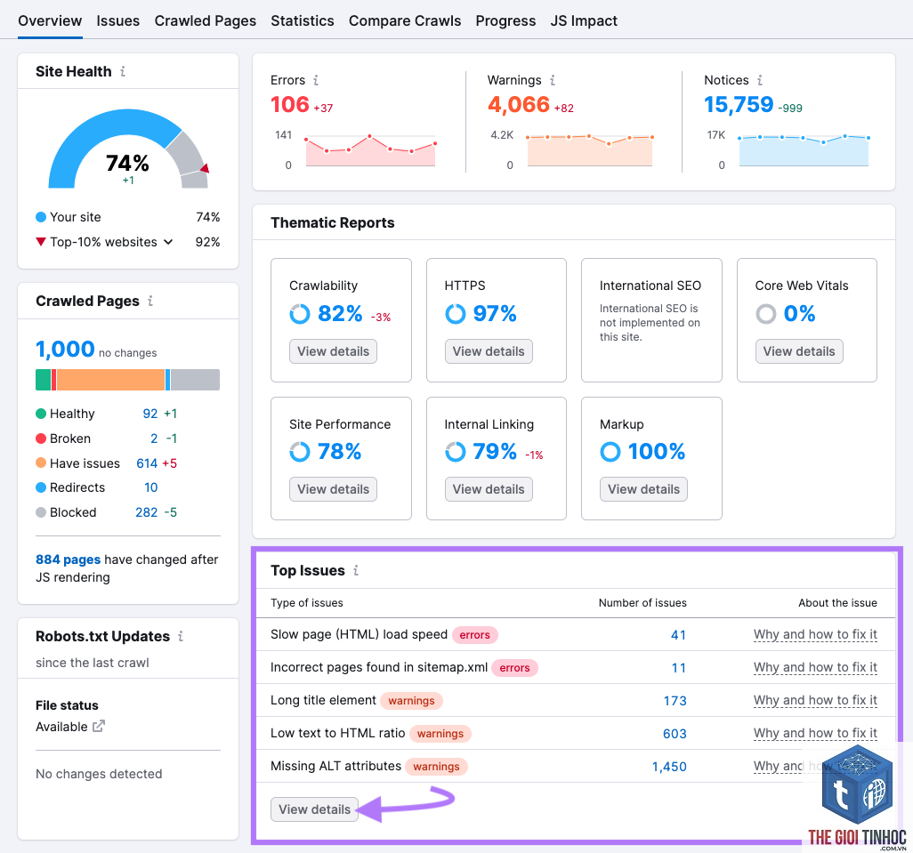This screenshot has width=913, height=853.
Task: Click the Notices trend chart
Action: click(804, 151)
